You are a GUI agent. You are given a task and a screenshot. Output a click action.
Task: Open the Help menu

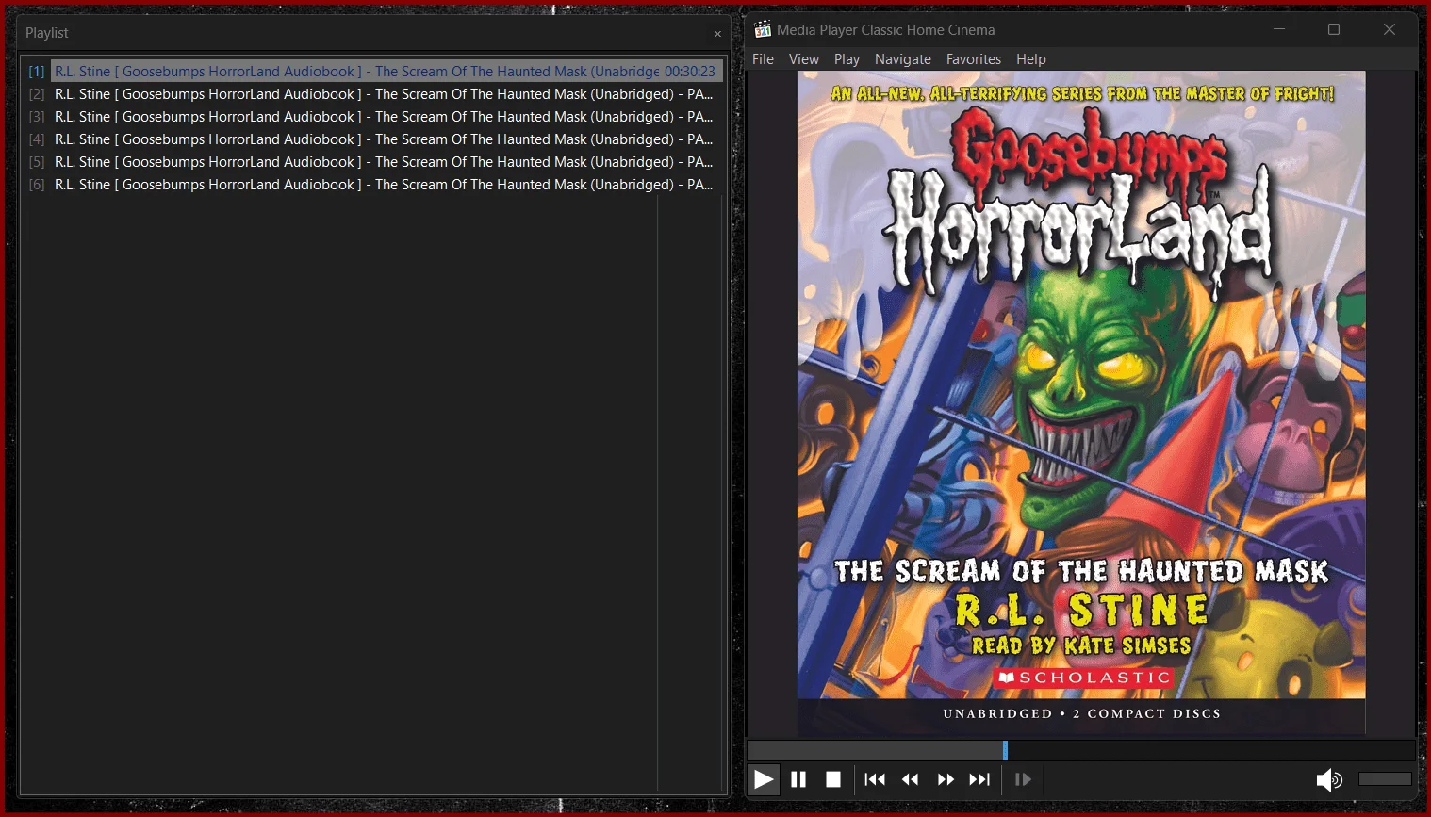tap(1031, 59)
